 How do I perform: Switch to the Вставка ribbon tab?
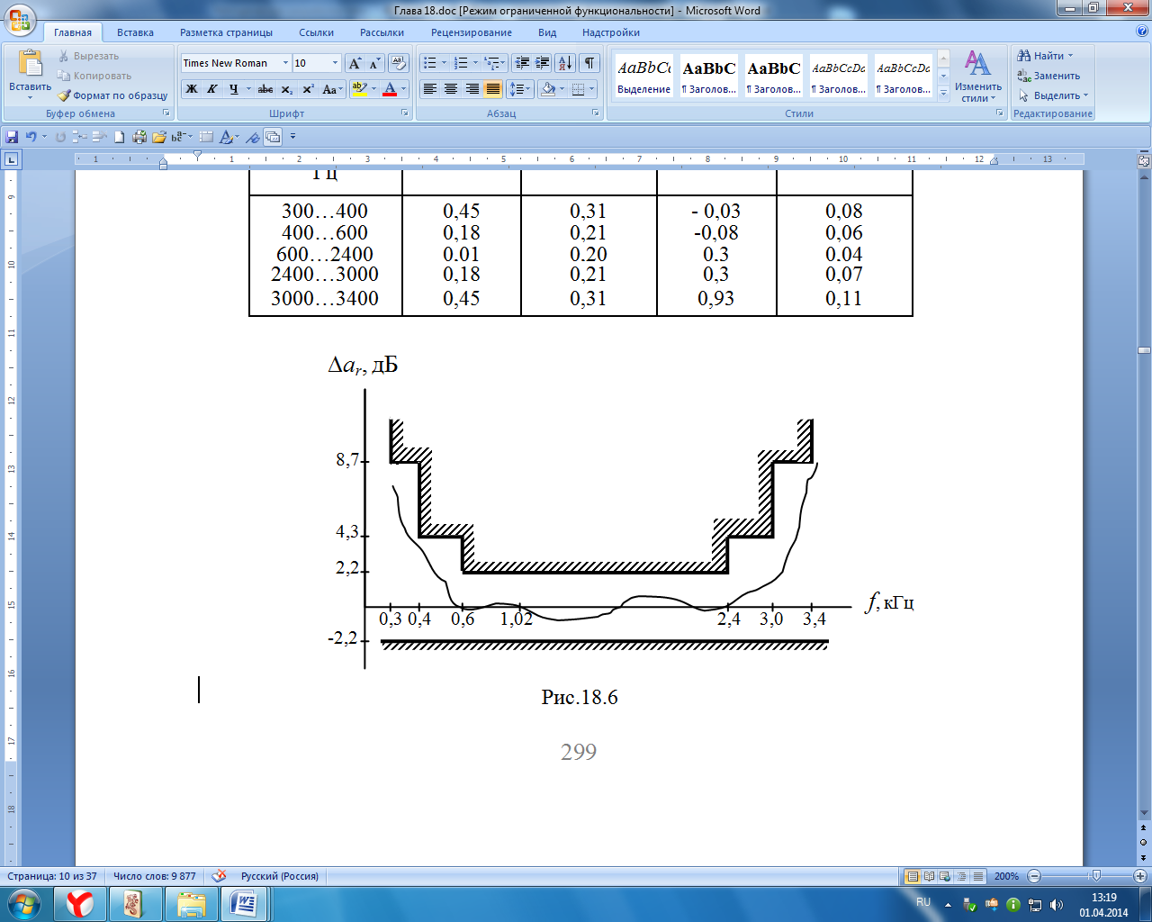point(135,32)
